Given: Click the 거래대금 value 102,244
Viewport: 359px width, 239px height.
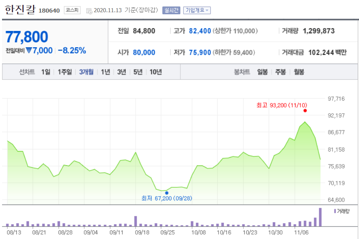Looking at the screenshot, I should 321,53.
